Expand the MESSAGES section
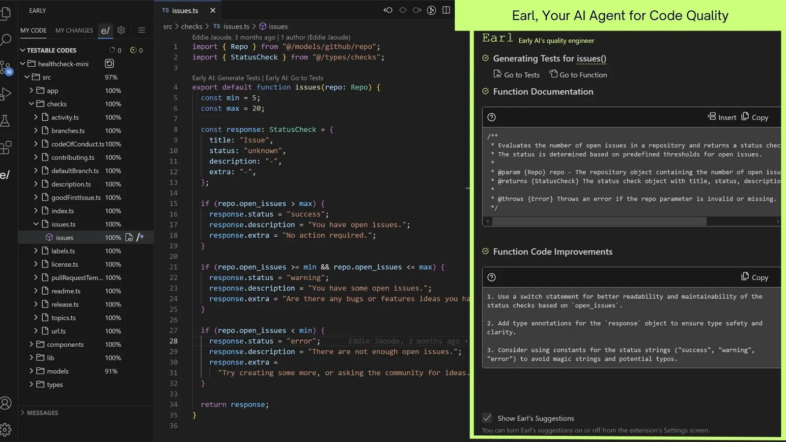Screen dimensions: 786x442 coord(22,413)
